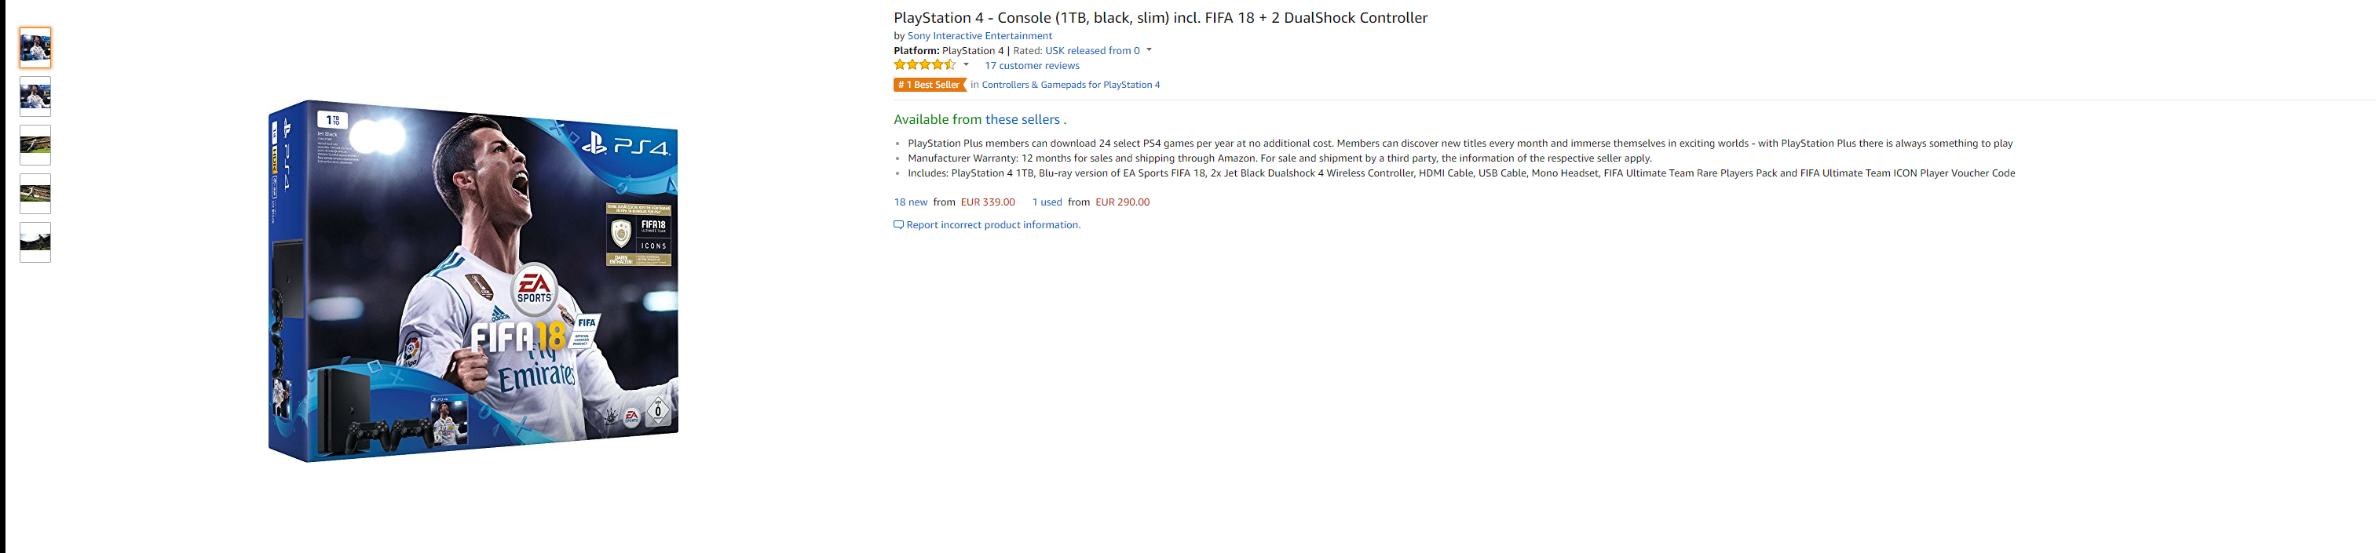Image resolution: width=2376 pixels, height=553 pixels.
Task: Click the USK released from 0 link
Action: 1092,51
